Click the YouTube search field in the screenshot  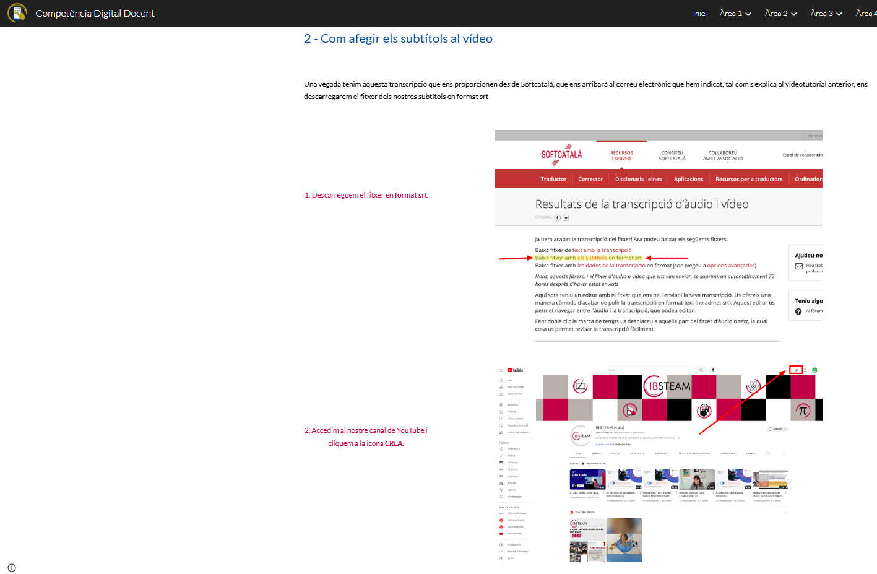650,370
